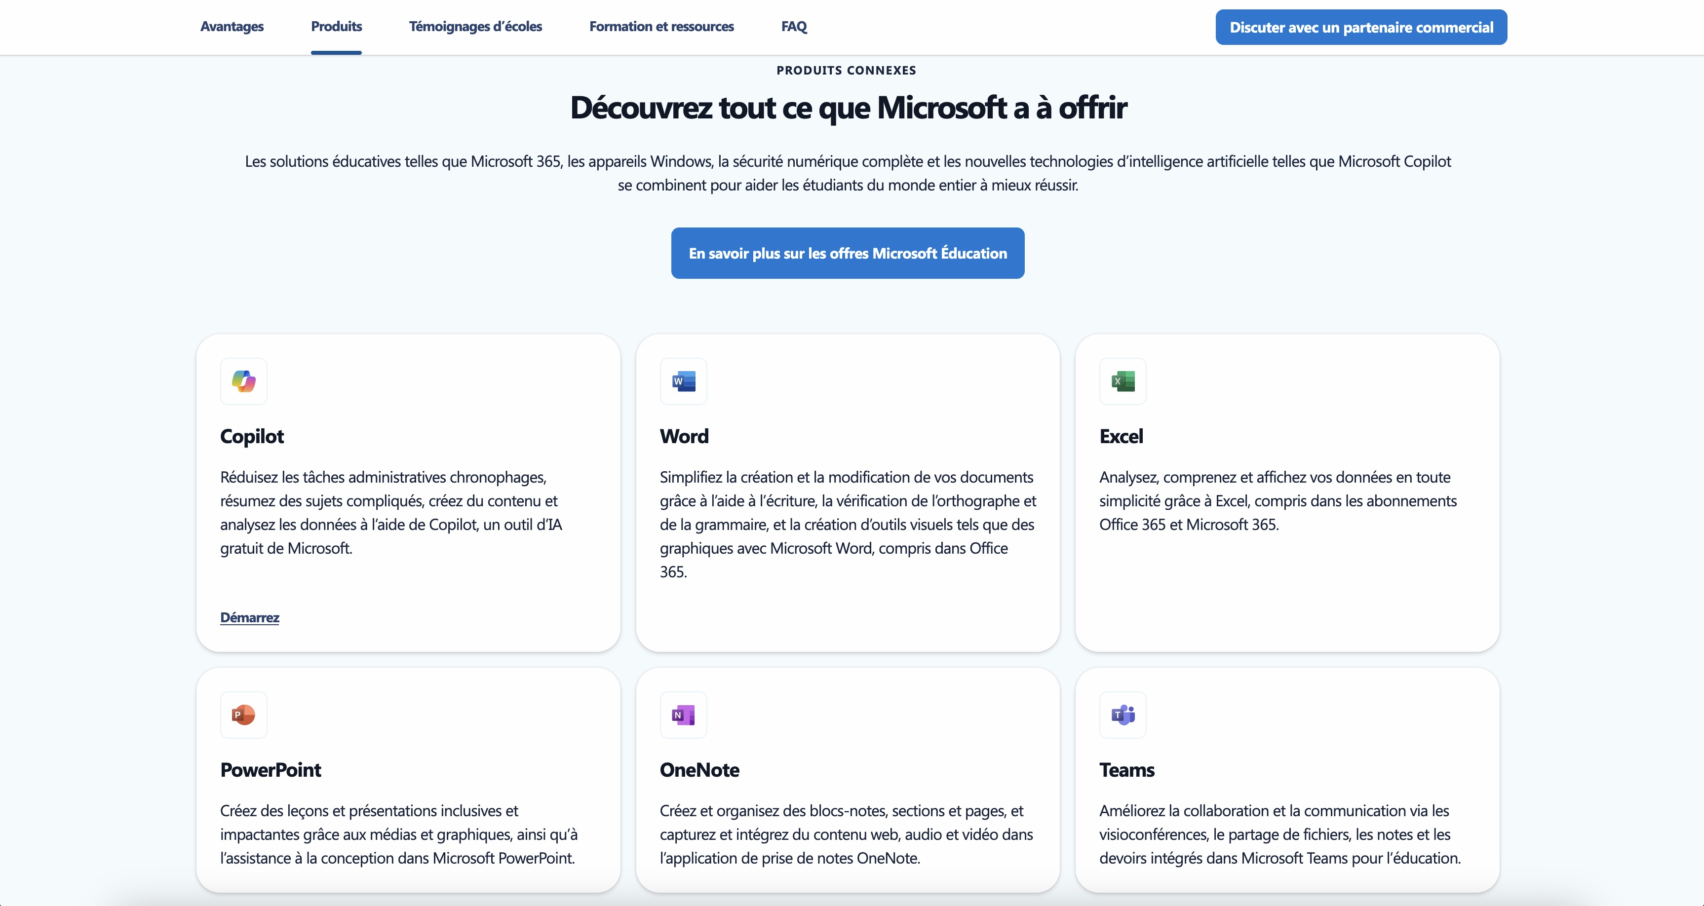Image resolution: width=1704 pixels, height=906 pixels.
Task: Click the intro paragraph beginning "Les solutions éducatives"
Action: point(848,173)
